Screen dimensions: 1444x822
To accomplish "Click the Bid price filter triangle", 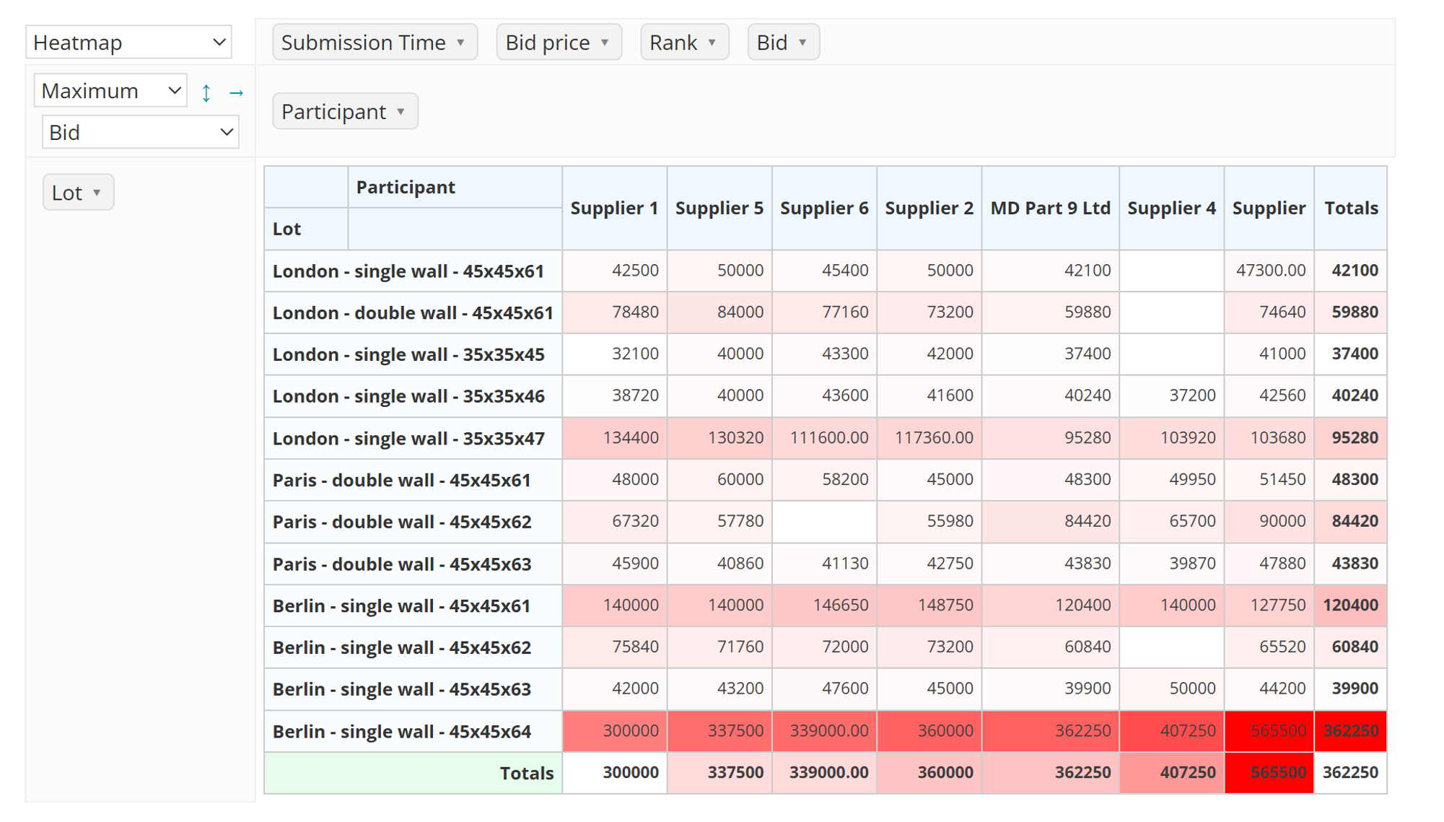I will point(605,43).
